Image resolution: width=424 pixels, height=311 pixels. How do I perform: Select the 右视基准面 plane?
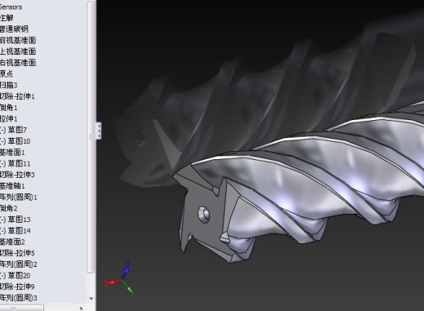[18, 63]
